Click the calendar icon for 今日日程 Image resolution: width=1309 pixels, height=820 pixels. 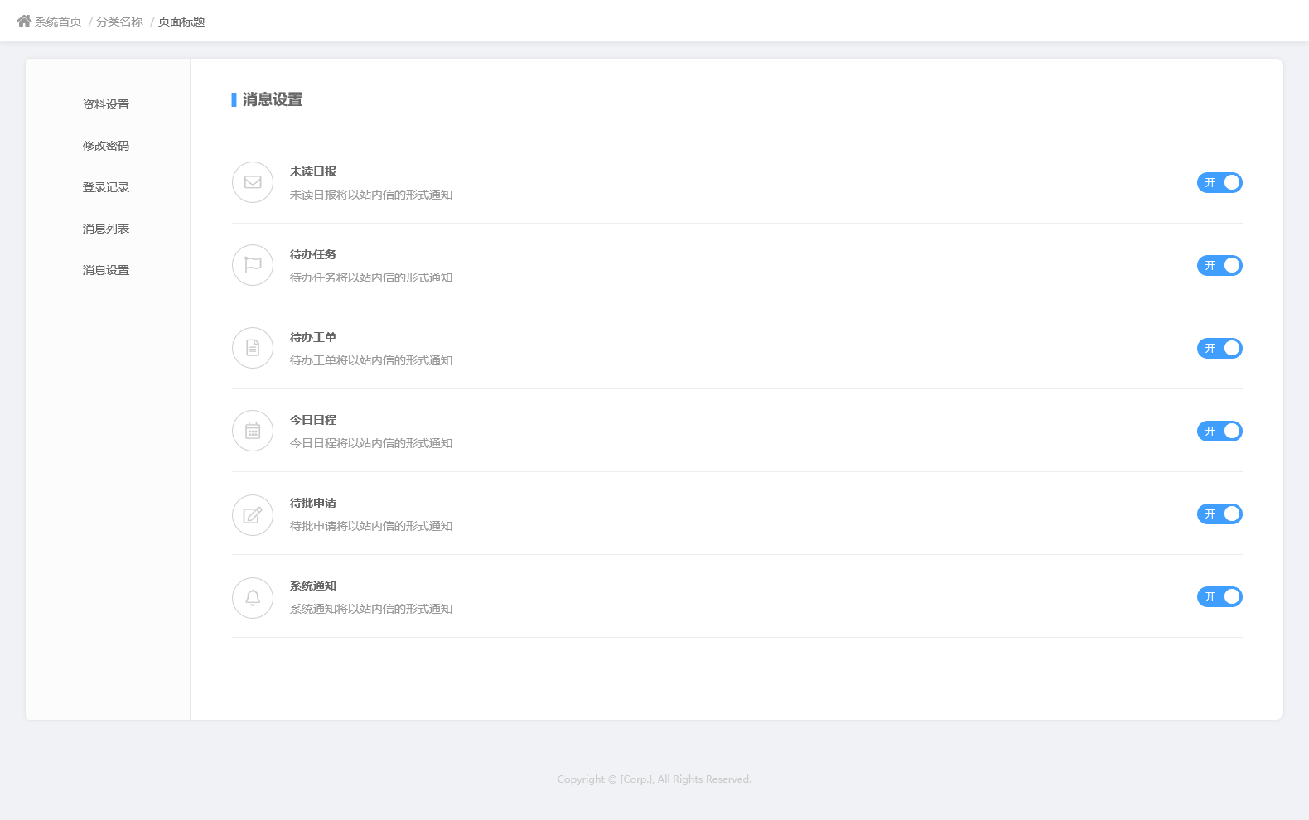tap(253, 431)
